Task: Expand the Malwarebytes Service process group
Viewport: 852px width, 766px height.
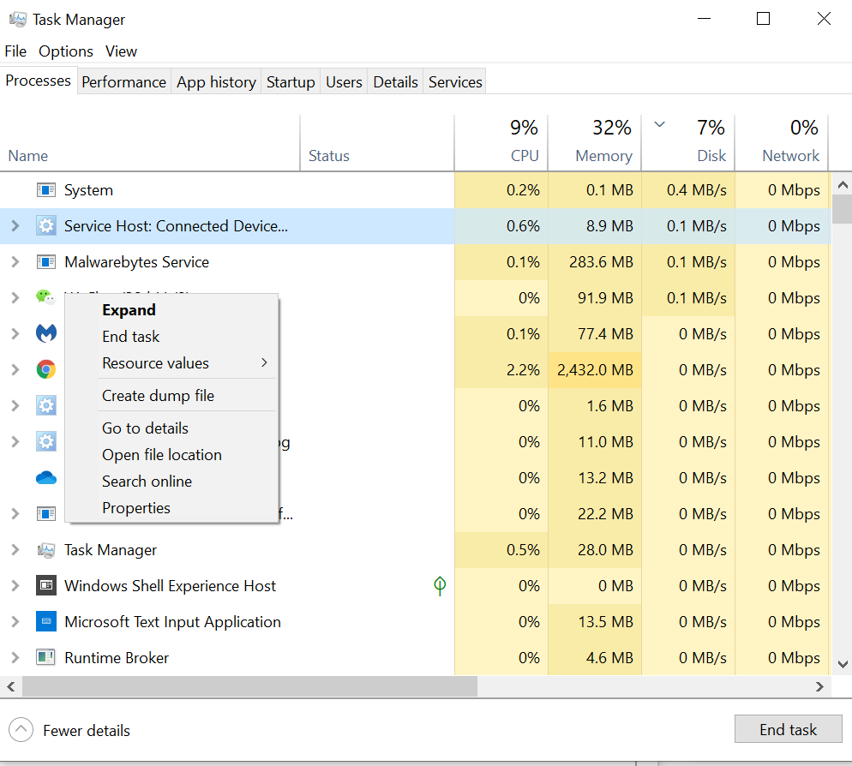Action: point(15,262)
